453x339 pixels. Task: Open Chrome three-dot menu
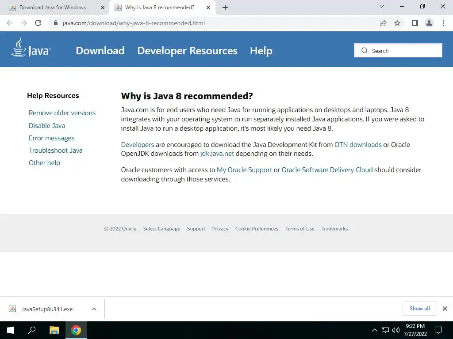443,23
